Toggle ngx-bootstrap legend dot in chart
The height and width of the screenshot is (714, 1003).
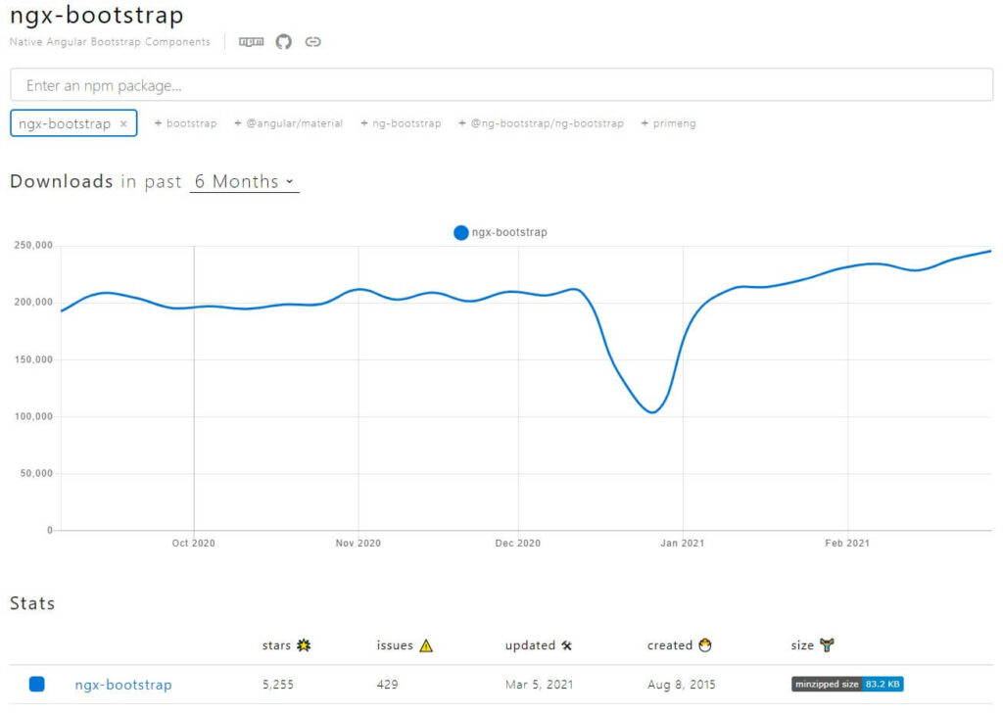[460, 233]
